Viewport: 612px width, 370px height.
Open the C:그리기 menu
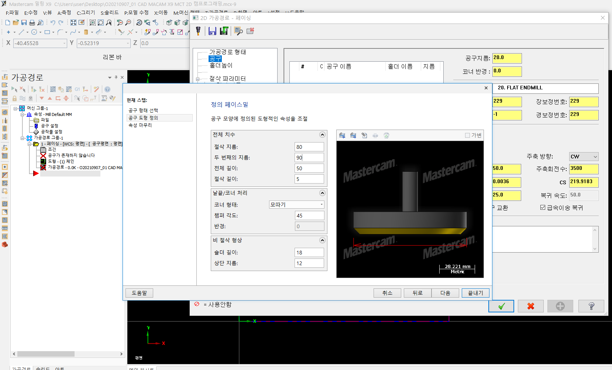(86, 13)
